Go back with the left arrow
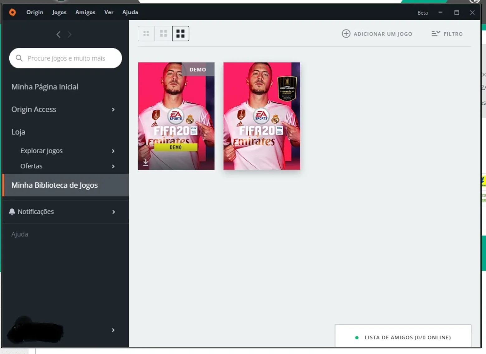This screenshot has width=486, height=354. click(58, 35)
